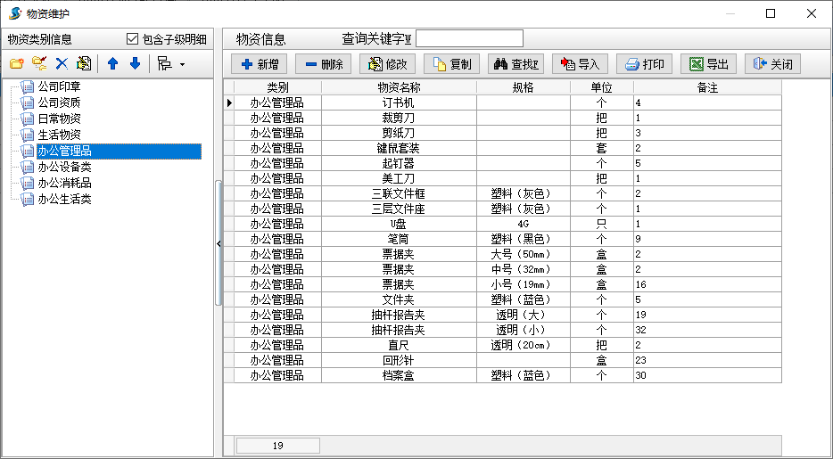Open the tree view options dropdown arrow
833x459 pixels.
click(x=182, y=64)
